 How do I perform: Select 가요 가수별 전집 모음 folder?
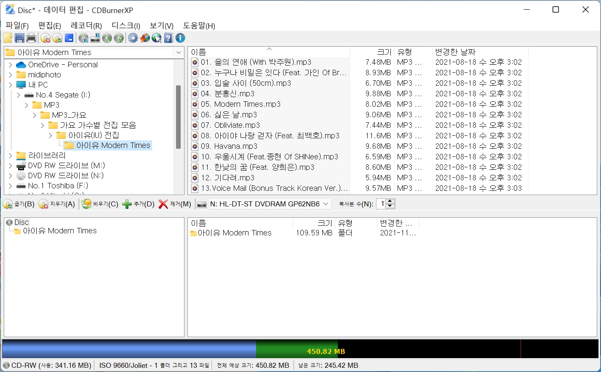[x=98, y=125]
